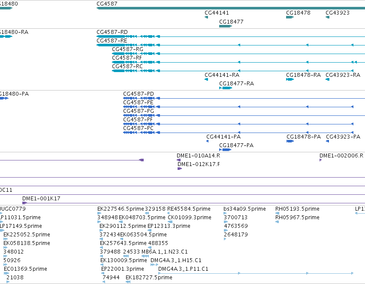Image resolution: width=365 pixels, height=284 pixels.
Task: Select the MB6A.1_1.N23.C1 label
Action: pos(165,252)
